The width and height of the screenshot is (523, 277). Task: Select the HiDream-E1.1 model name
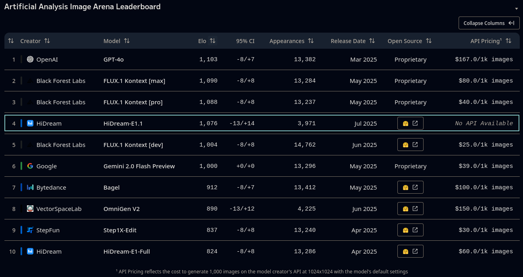(x=123, y=124)
